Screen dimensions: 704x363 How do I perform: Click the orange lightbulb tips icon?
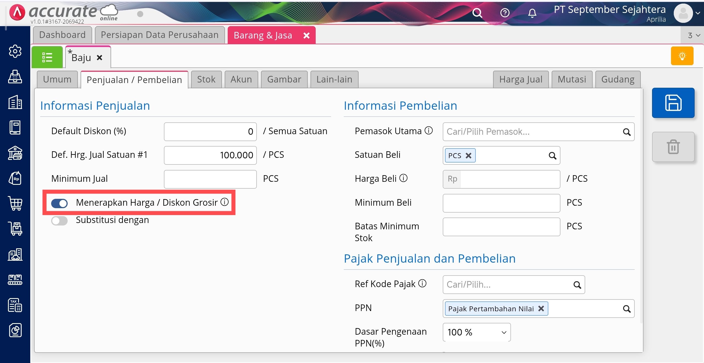point(682,56)
